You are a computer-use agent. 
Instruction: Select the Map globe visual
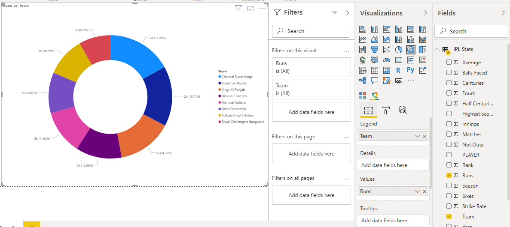363,60
